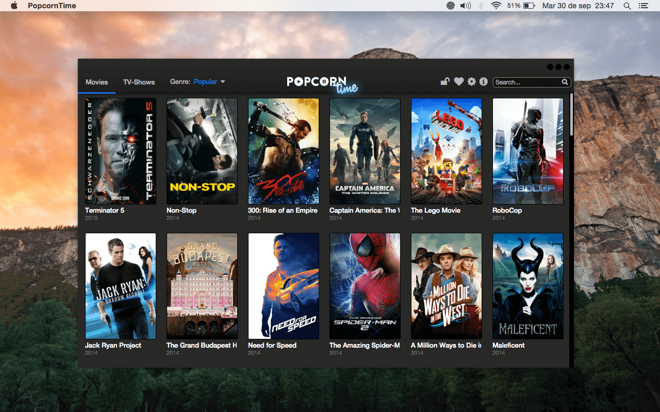
Task: Open macOS volume icon in menu bar
Action: tap(465, 6)
